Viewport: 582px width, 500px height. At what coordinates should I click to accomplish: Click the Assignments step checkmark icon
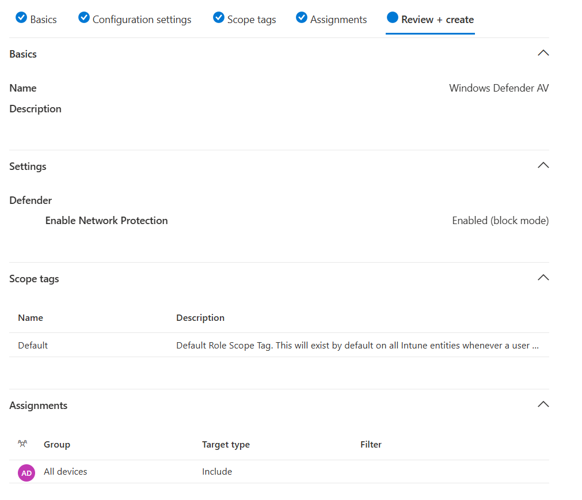(x=301, y=18)
